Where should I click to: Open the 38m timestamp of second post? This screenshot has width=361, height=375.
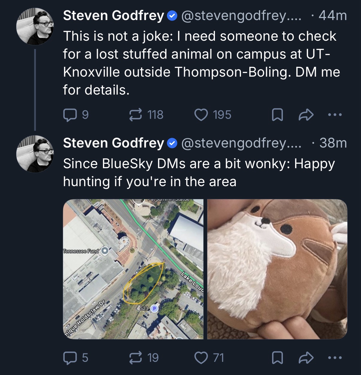tap(333, 143)
